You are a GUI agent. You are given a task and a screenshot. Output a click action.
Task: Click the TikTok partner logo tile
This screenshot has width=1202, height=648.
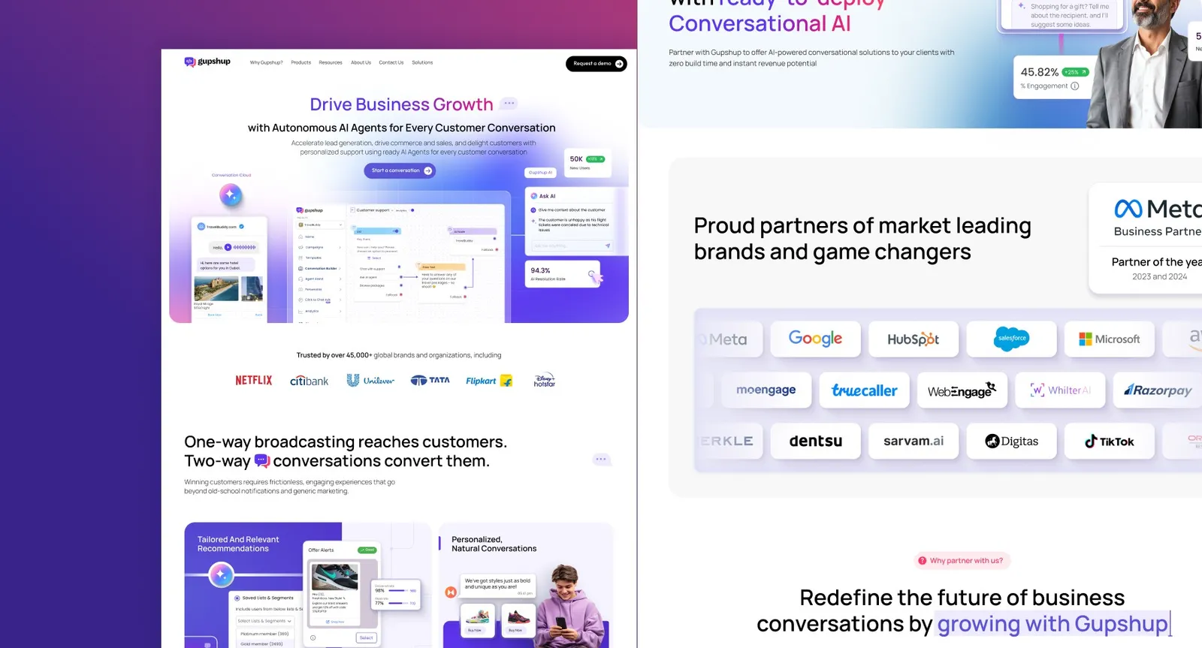1109,441
